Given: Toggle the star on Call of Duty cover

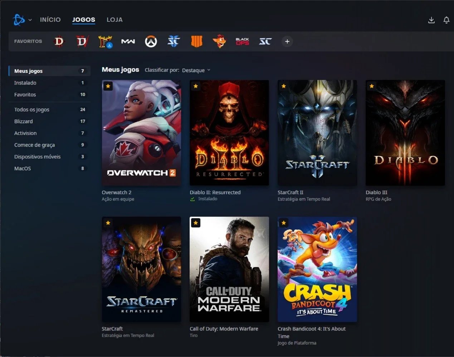Looking at the screenshot, I should point(196,223).
